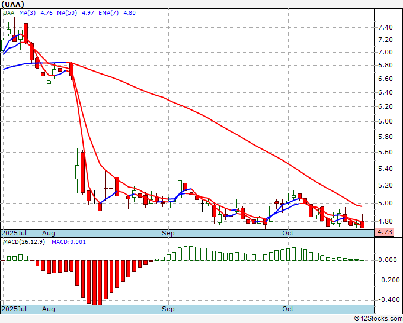
Task: Select the UAA ticker legend label
Action: (8, 13)
